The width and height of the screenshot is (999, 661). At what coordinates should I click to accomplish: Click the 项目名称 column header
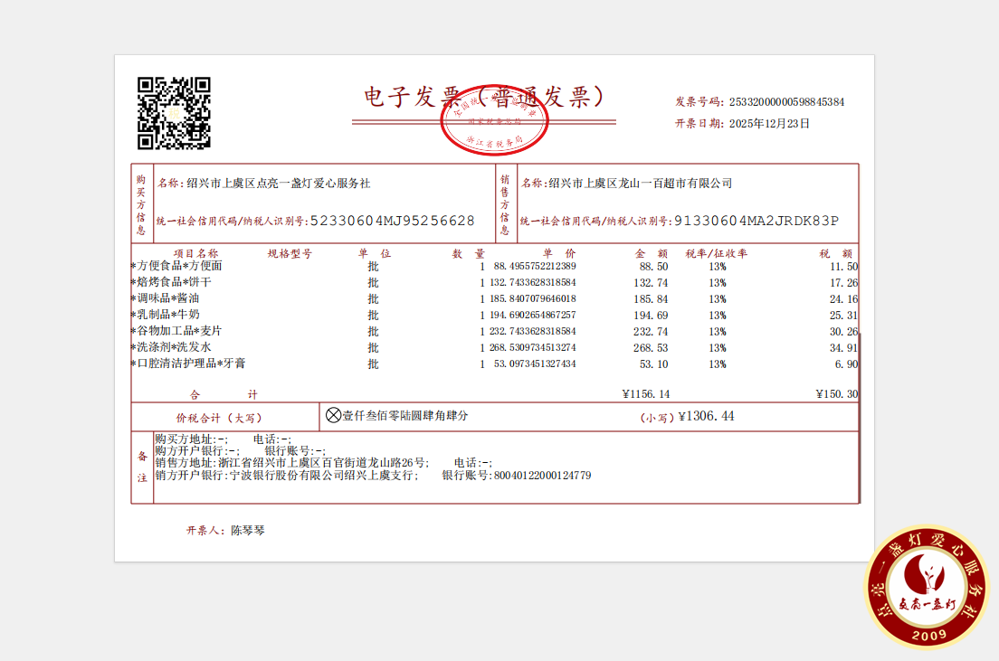pos(195,254)
